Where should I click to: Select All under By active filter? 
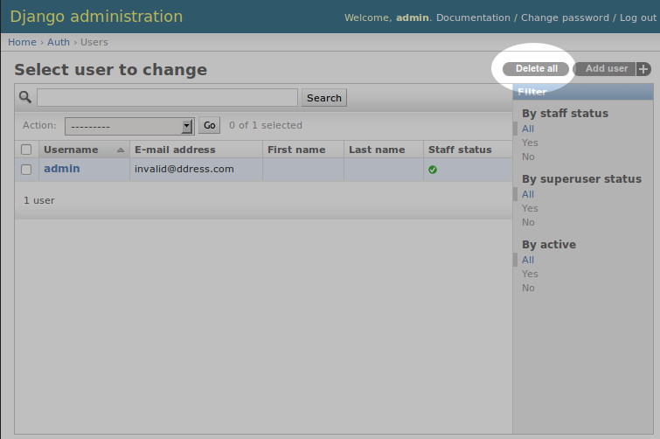click(528, 260)
